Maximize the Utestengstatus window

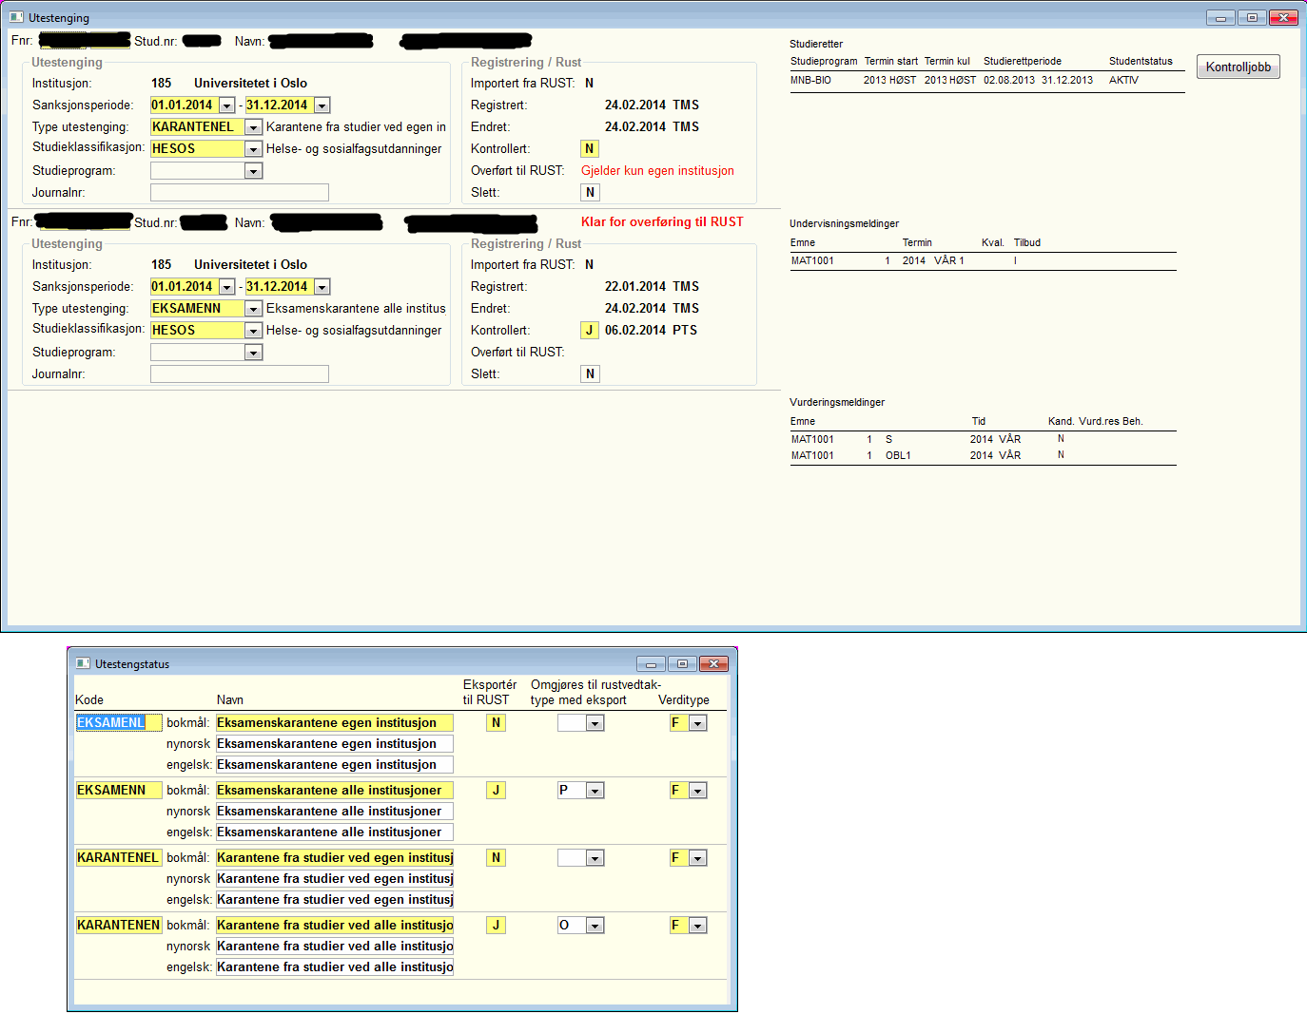pyautogui.click(x=682, y=663)
